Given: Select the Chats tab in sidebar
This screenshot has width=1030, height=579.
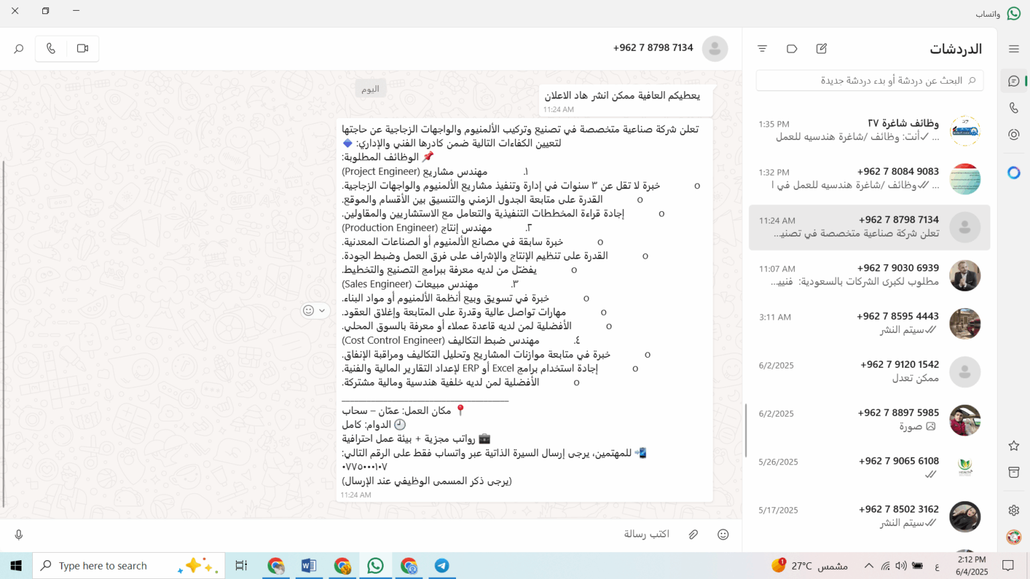Looking at the screenshot, I should point(1014,81).
